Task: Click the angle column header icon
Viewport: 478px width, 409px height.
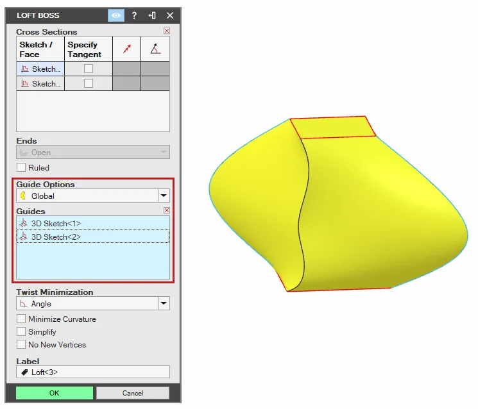Action: coord(155,49)
